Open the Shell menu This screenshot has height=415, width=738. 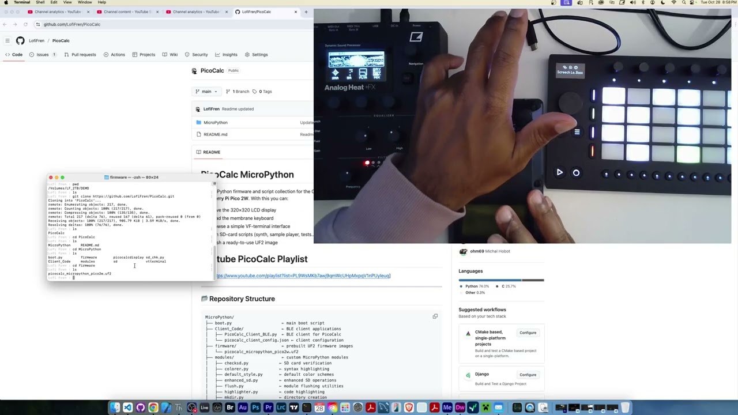[40, 2]
